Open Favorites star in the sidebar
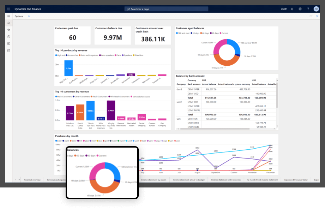Screen dimensions: 325x209 [x=9, y=30]
